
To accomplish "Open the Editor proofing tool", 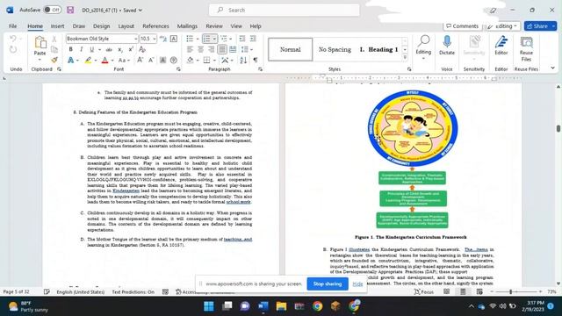I will (x=501, y=46).
